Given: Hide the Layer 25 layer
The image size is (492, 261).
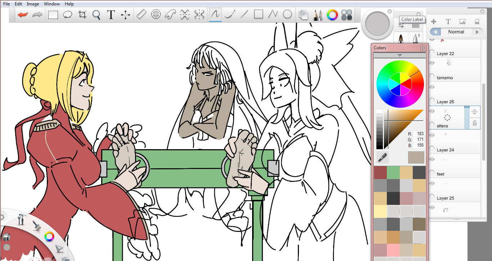Looking at the screenshot, I should point(432,183).
